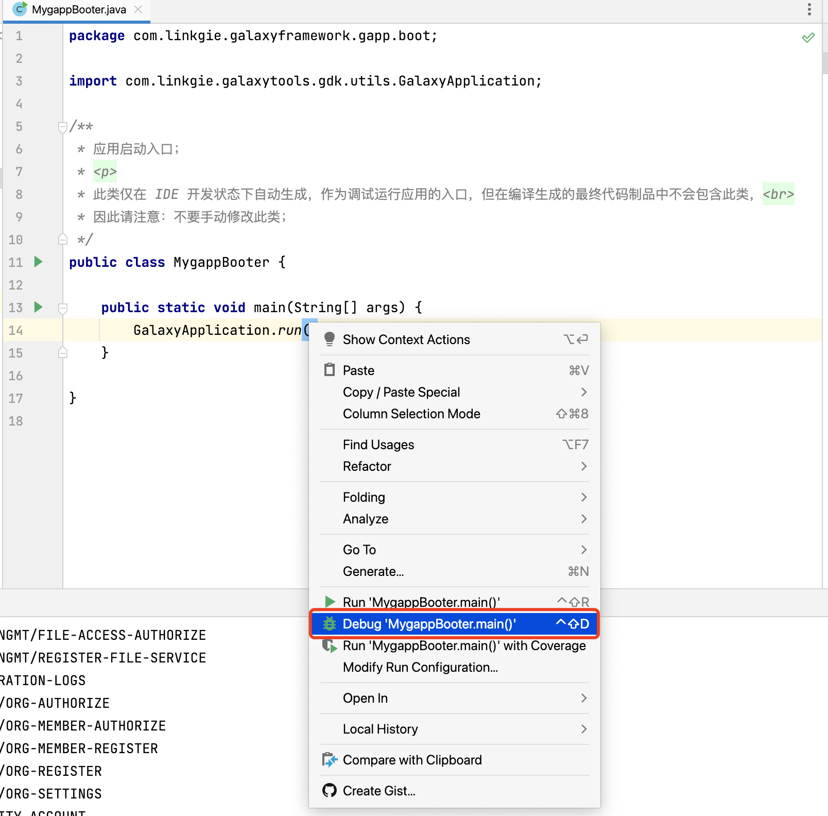Screen dimensions: 828x816
Task: Click the NGMT/FILE-ACCESS-AUTHORIZE console line
Action: coord(103,635)
